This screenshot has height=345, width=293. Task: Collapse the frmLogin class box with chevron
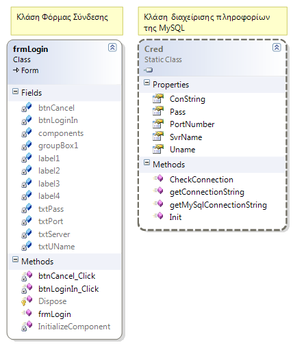coord(112,47)
